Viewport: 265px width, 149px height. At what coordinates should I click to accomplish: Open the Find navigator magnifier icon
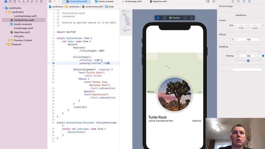point(19,1)
